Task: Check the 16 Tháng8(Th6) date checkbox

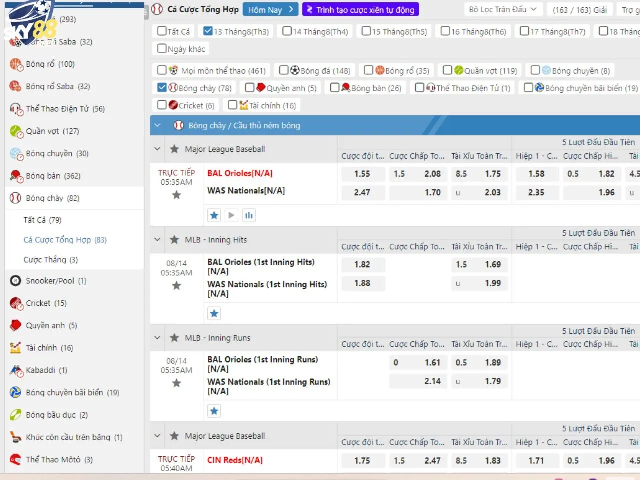Action: [445, 31]
